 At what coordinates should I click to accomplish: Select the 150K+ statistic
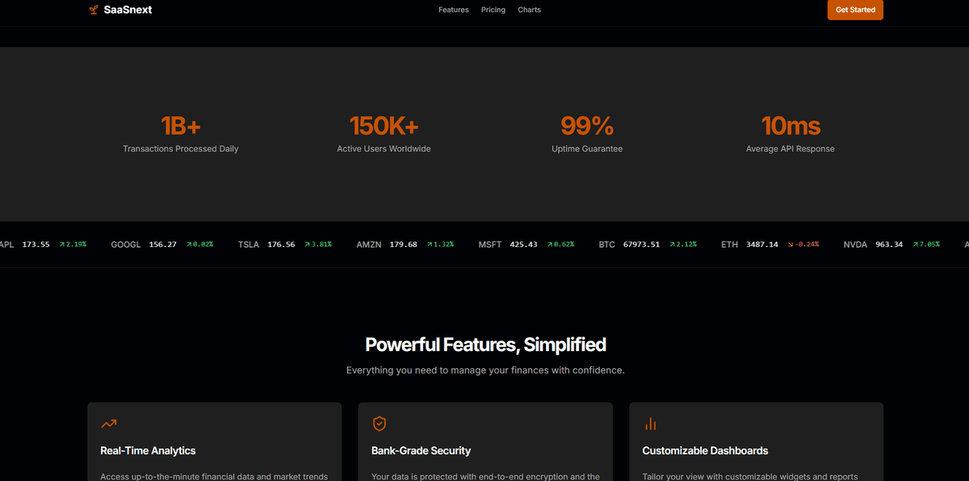(384, 126)
